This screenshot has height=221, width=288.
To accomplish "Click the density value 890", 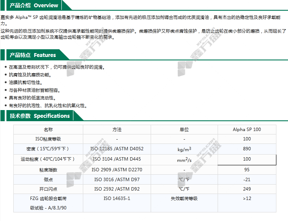I will [246, 149].
